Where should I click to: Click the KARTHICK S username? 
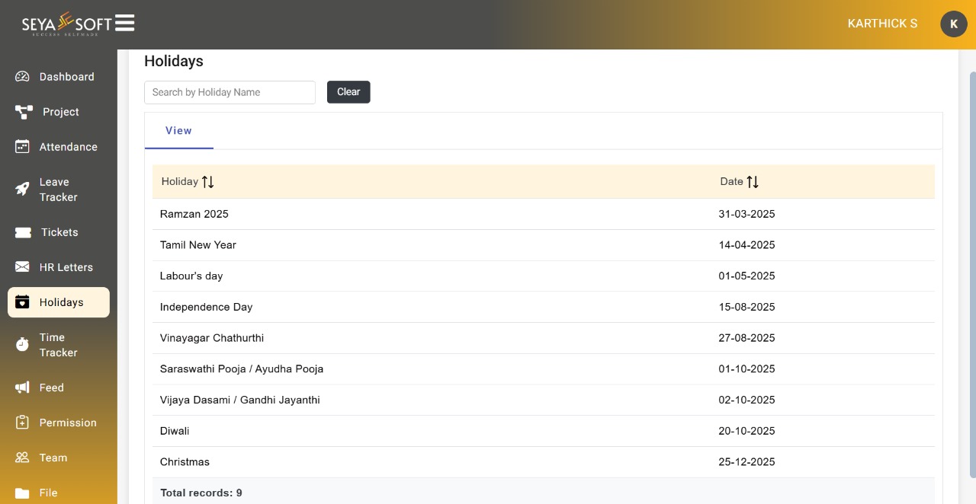coord(882,24)
